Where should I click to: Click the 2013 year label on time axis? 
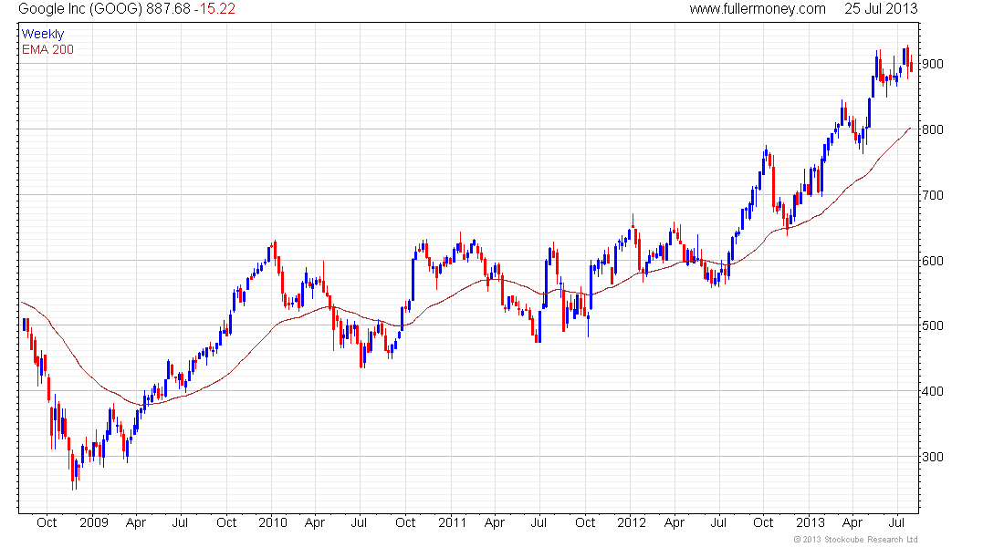811,522
